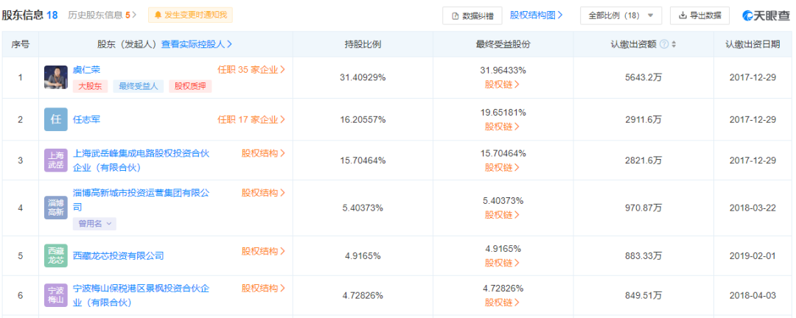Viewport: 796px width, 318px height.
Task: Open 查看实际控股人 link in the header
Action: click(x=197, y=45)
